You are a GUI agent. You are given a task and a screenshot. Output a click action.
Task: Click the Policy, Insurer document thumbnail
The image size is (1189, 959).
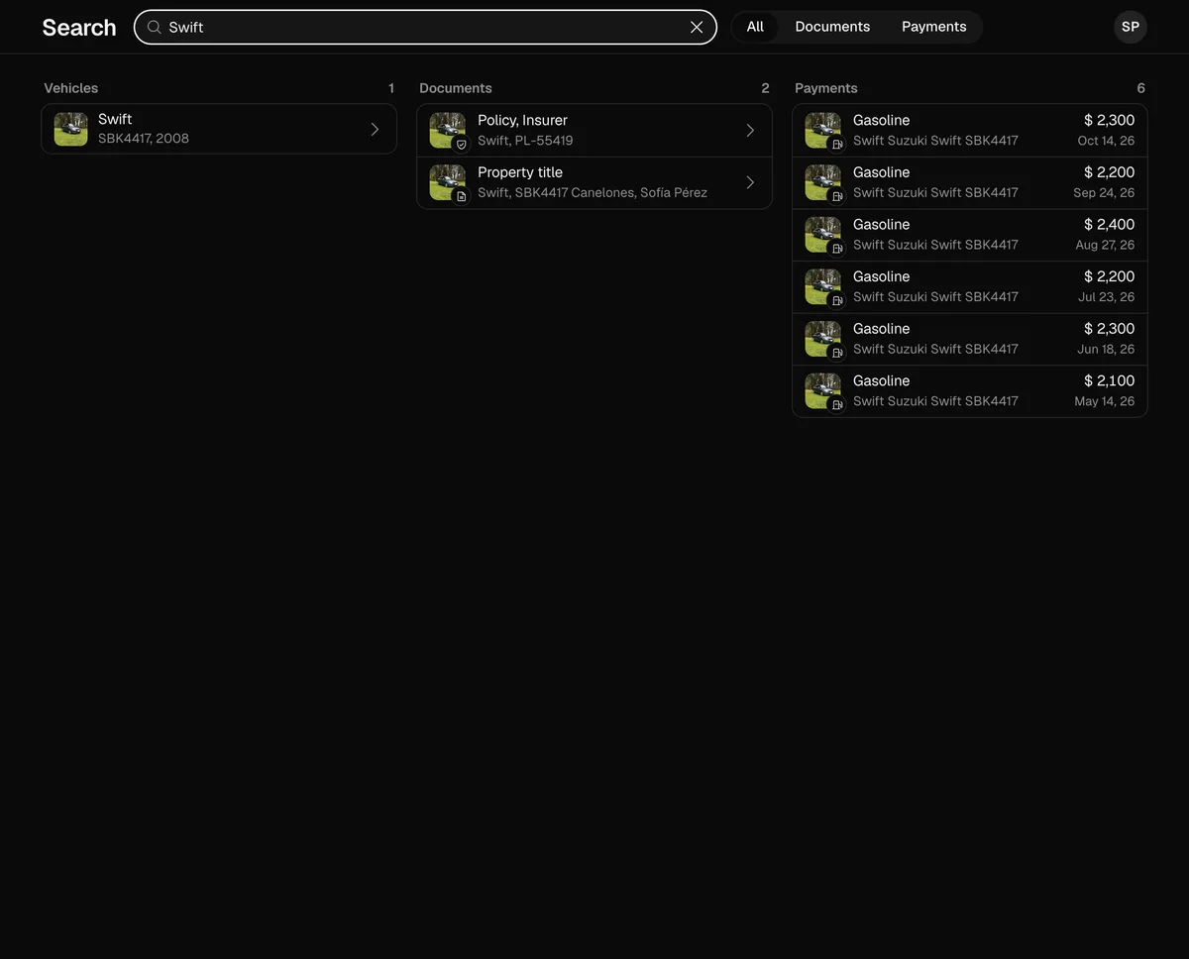(x=447, y=130)
